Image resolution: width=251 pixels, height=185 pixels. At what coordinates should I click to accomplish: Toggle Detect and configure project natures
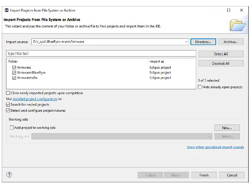point(8,110)
